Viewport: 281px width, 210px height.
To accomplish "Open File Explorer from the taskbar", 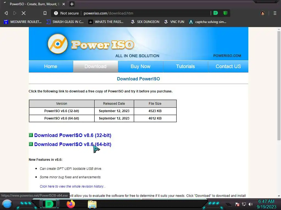I will click(92, 204).
